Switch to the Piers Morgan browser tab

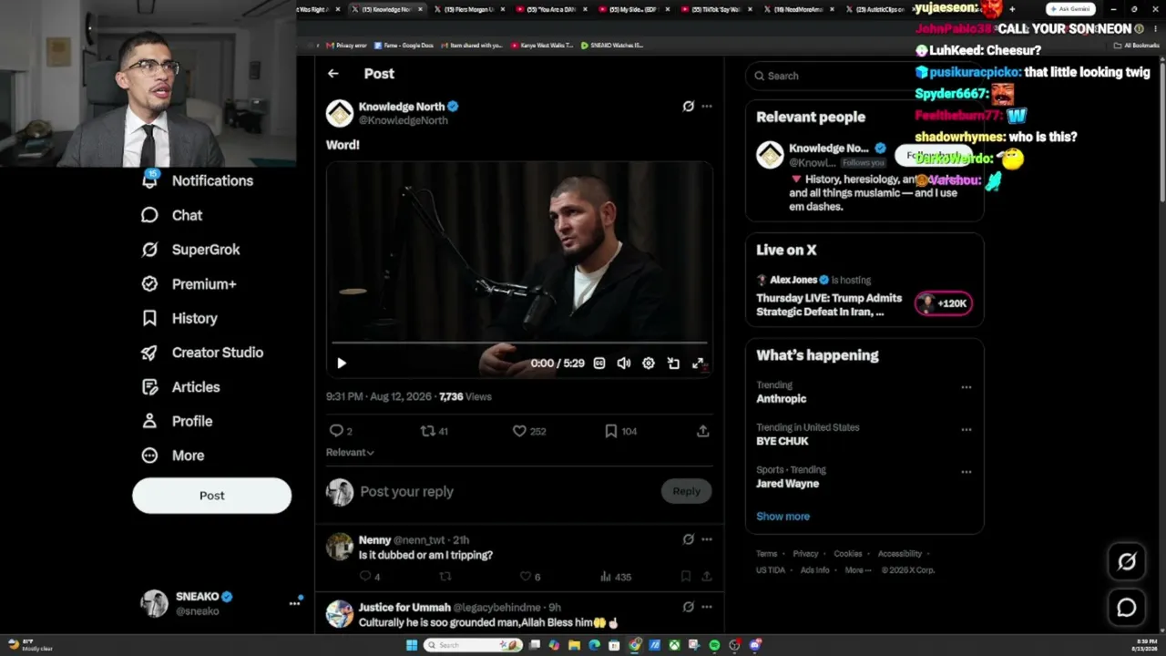(471, 9)
